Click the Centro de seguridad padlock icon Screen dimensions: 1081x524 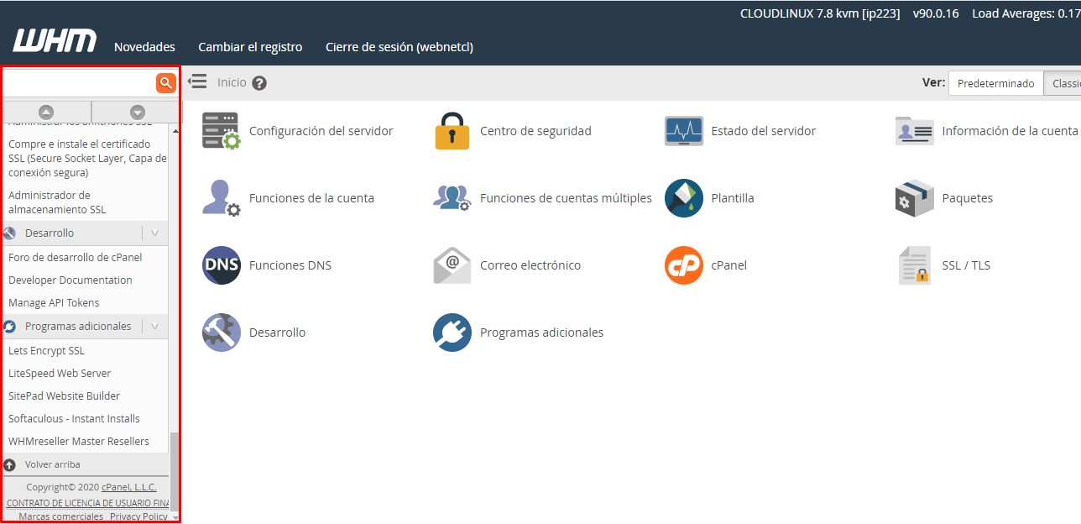pos(452,131)
